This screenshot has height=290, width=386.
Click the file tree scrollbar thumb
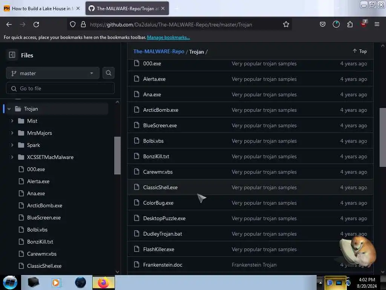coord(118,156)
